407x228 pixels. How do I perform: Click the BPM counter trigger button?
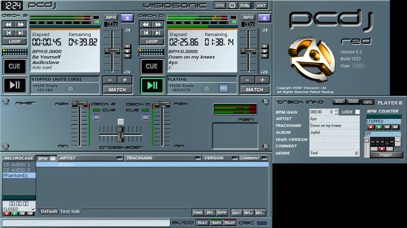coord(386,155)
